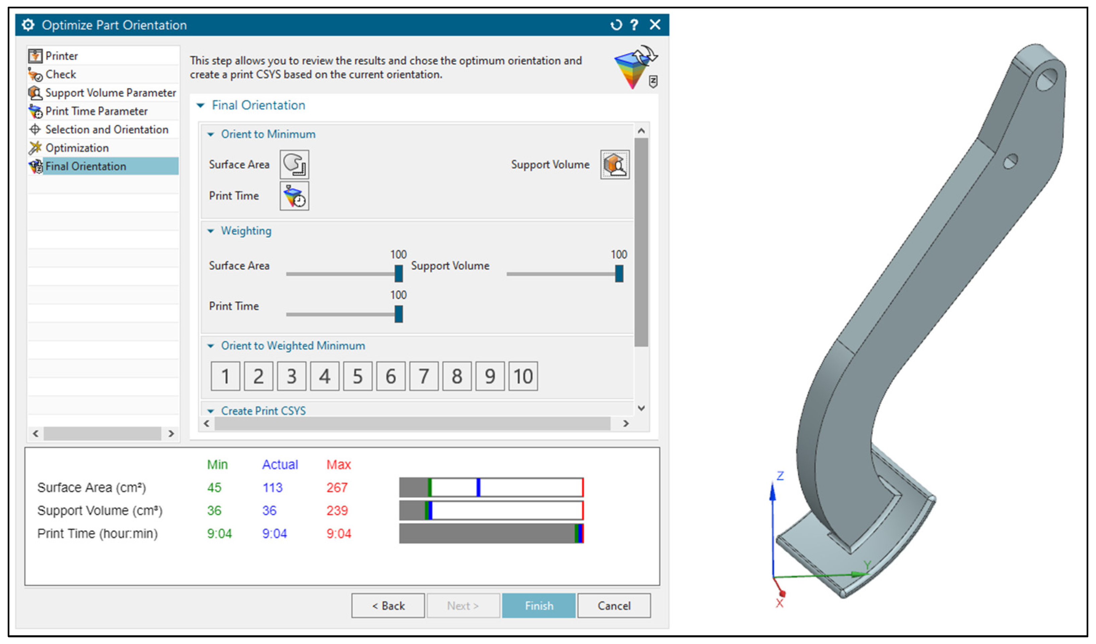
Task: Collapse Orient to Weighted Minimum group
Action: tap(211, 346)
